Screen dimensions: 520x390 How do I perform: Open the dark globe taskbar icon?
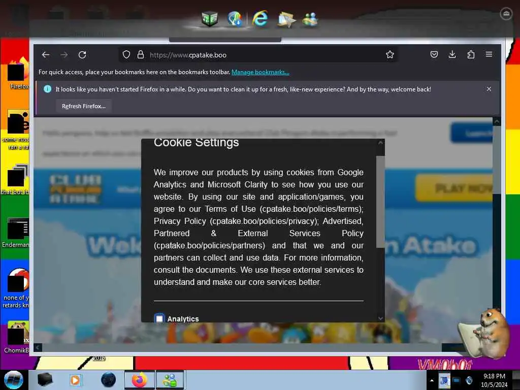click(109, 380)
